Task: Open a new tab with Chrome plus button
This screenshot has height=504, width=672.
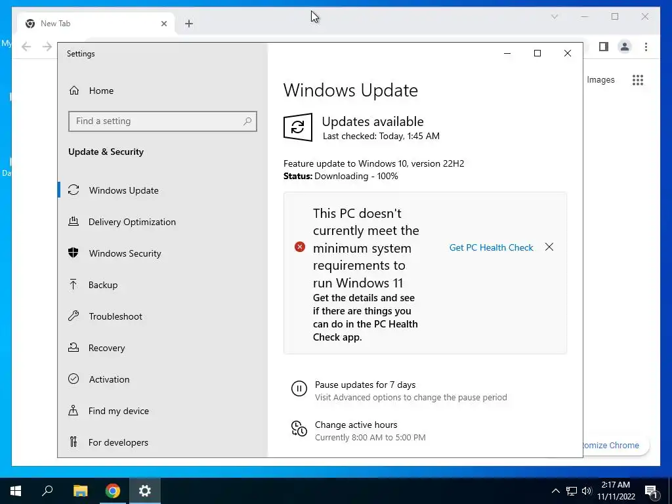Action: (x=189, y=24)
